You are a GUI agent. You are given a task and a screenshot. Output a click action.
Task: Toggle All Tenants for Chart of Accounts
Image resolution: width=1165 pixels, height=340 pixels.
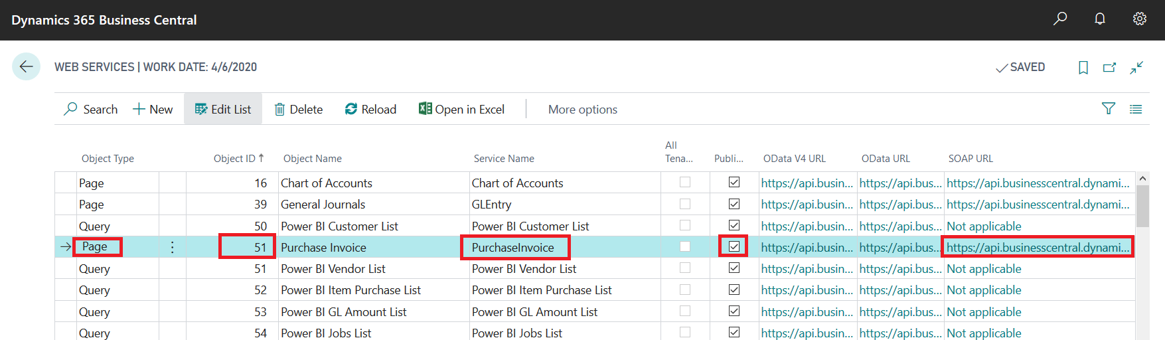685,182
